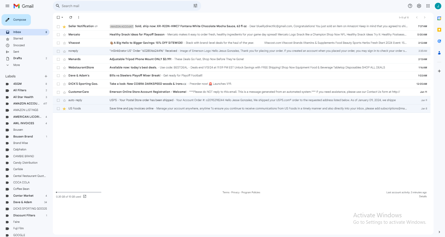Select the noreply email checkbox
This screenshot has height=237, width=445.
(58, 51)
